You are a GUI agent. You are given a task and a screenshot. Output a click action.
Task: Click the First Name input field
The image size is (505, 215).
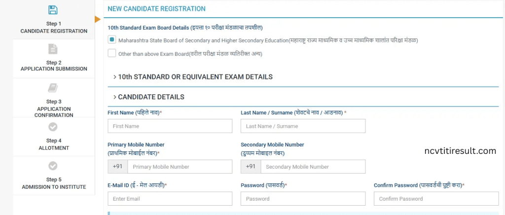pyautogui.click(x=170, y=126)
